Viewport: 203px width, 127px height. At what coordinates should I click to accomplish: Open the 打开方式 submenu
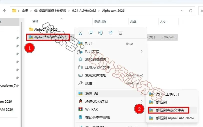coord(111,52)
